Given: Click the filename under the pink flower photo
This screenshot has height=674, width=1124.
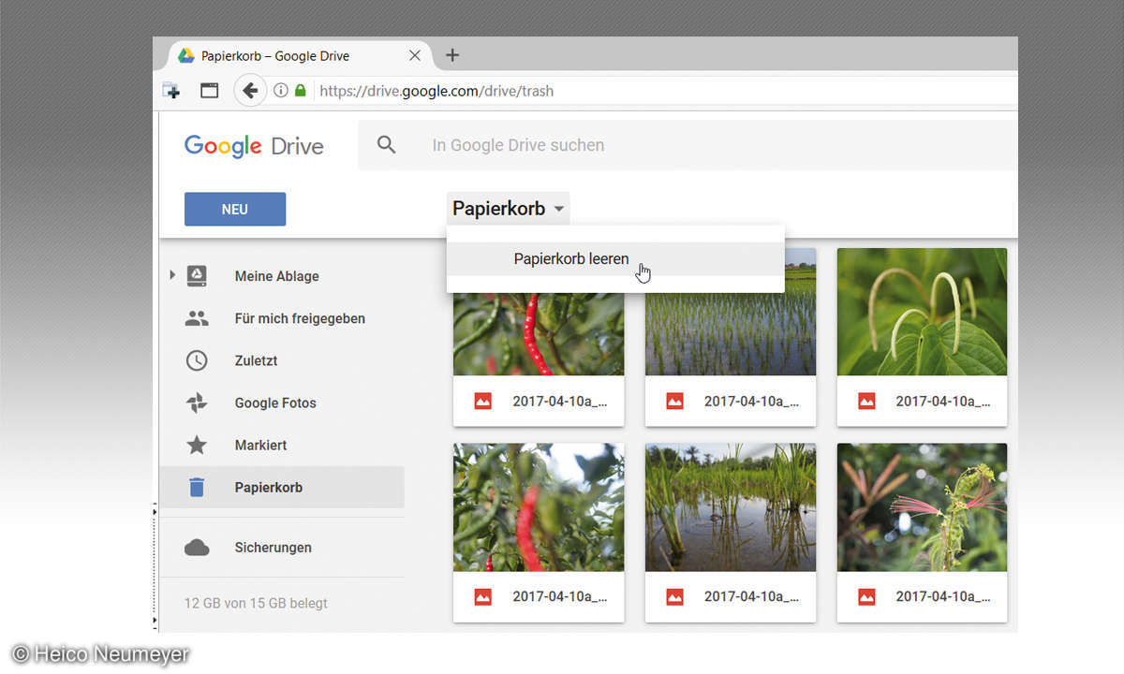Looking at the screenshot, I should (943, 596).
